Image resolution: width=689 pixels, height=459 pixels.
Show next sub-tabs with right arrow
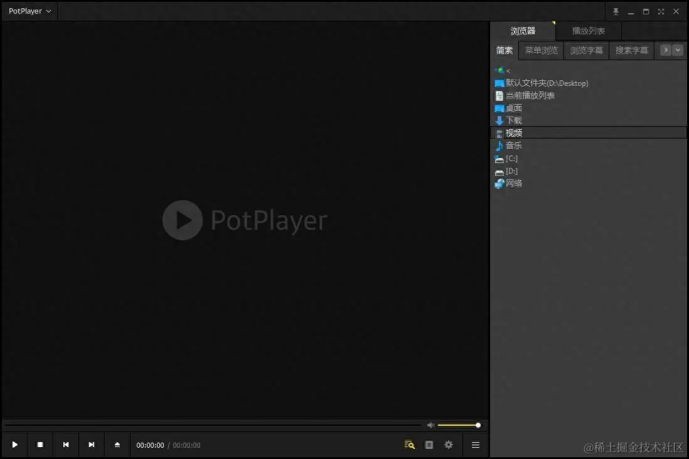(666, 50)
